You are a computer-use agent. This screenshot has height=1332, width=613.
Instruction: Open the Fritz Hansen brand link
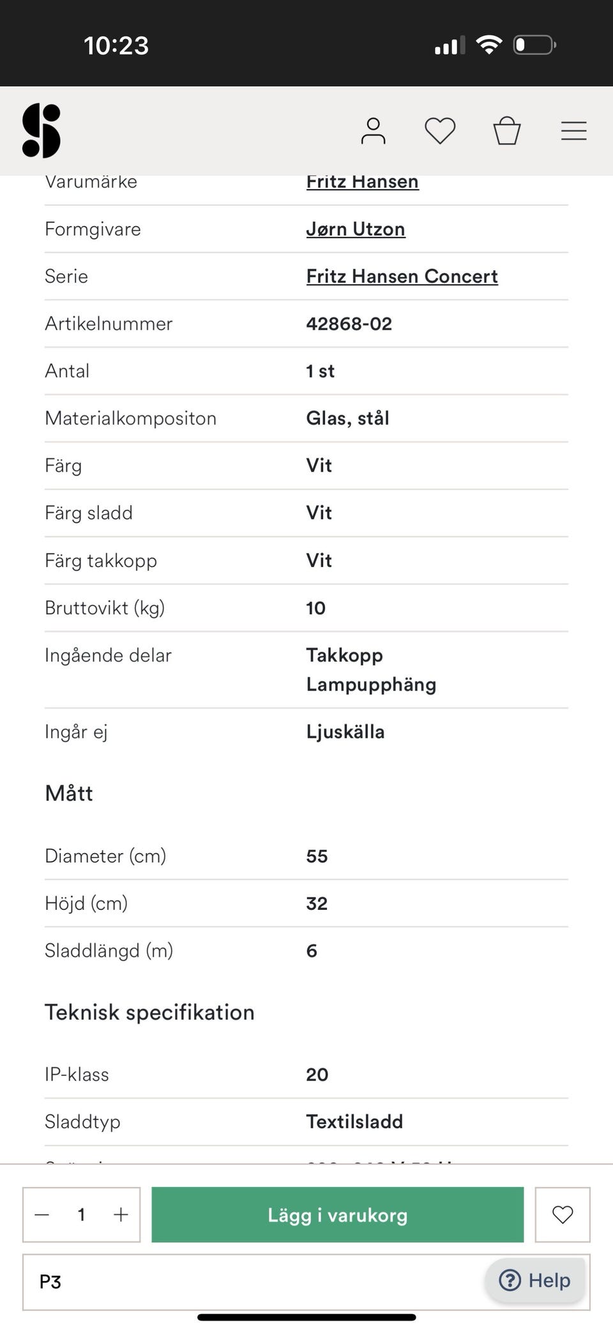pos(362,183)
